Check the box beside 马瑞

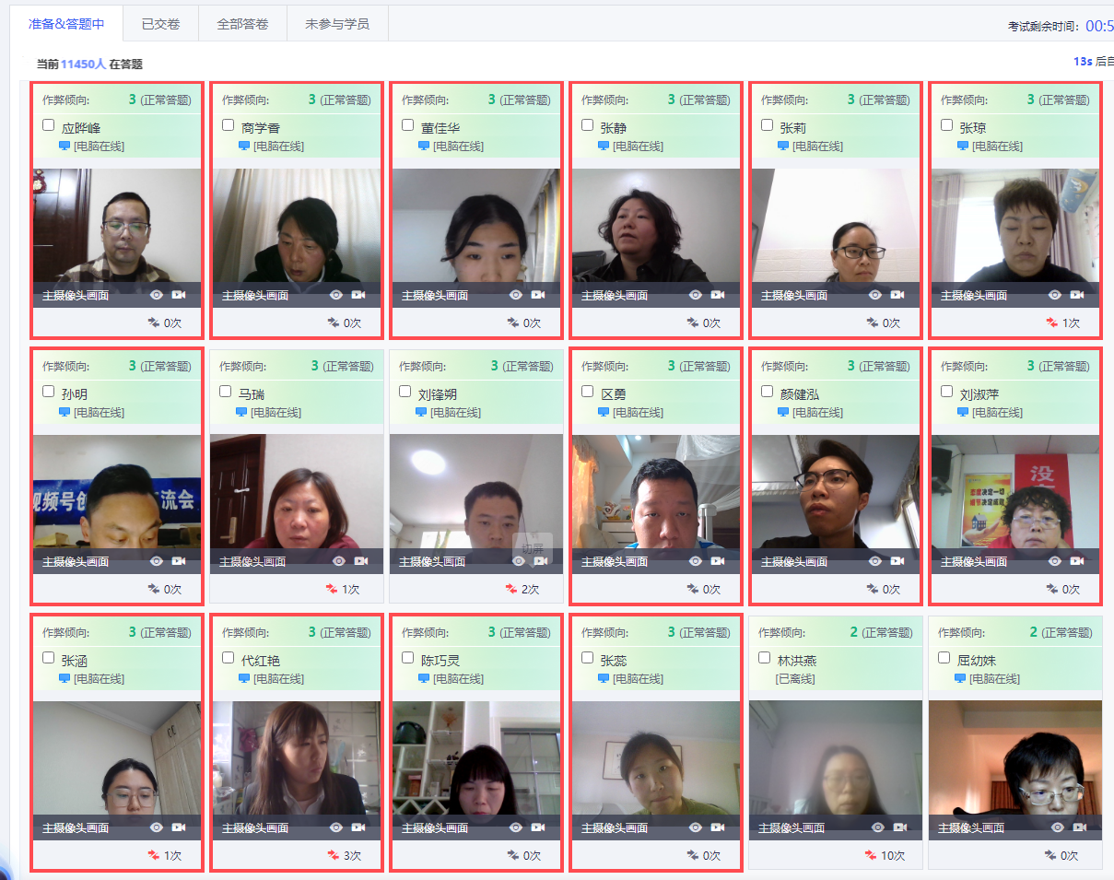226,392
